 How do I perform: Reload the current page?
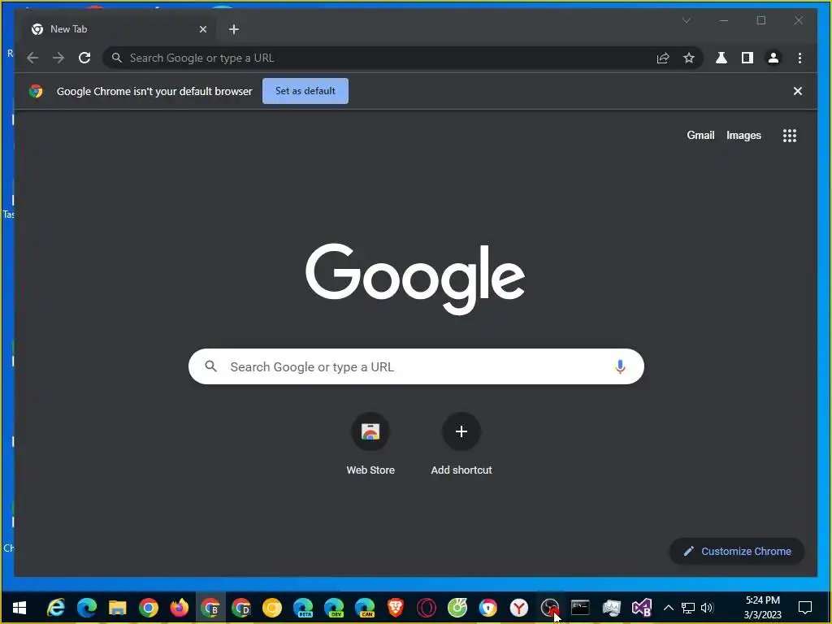tap(84, 58)
